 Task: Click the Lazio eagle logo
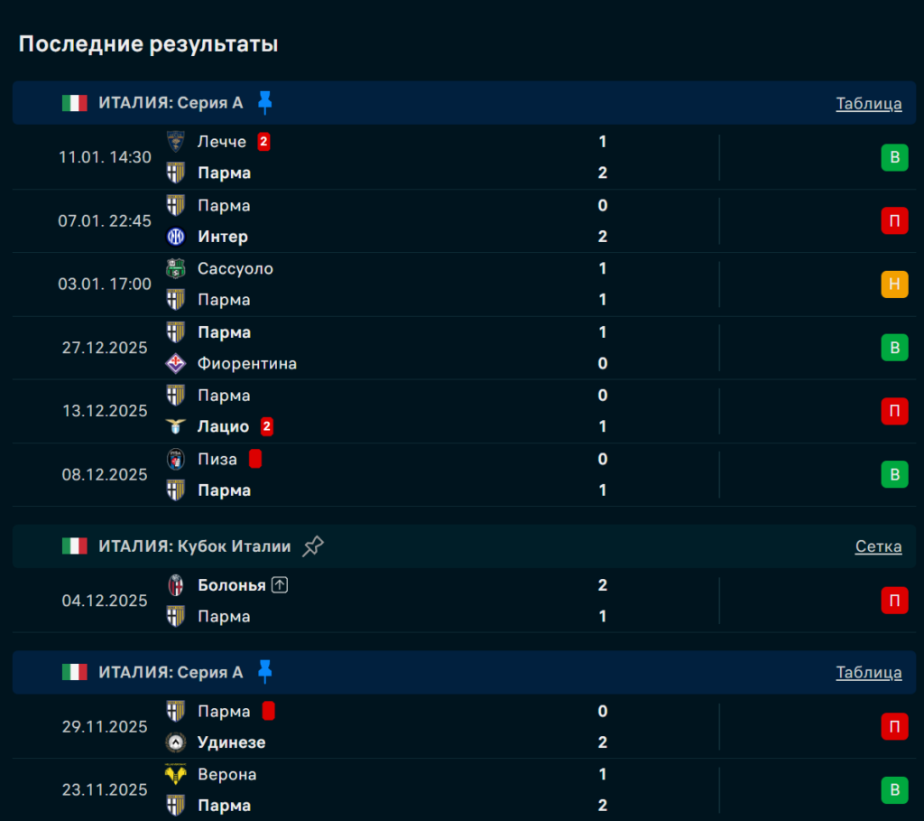(175, 426)
